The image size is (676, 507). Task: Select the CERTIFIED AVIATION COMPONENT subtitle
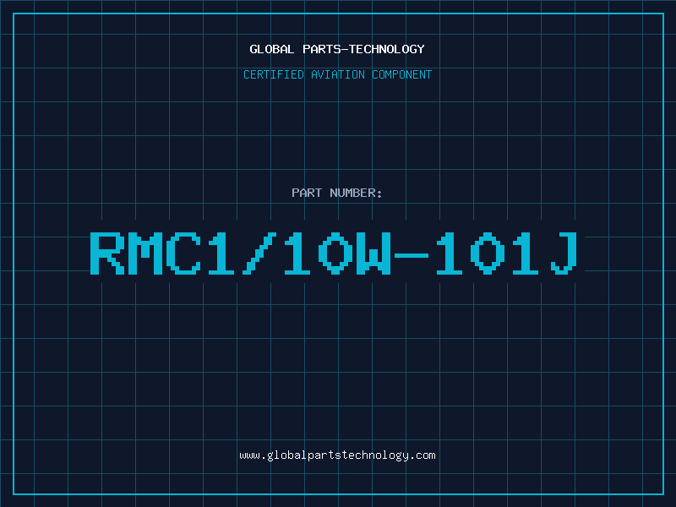tap(337, 74)
